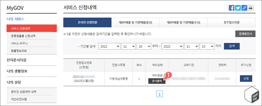
Task: Click [2022년11월23일] date text
Action: click(x=84, y=81)
